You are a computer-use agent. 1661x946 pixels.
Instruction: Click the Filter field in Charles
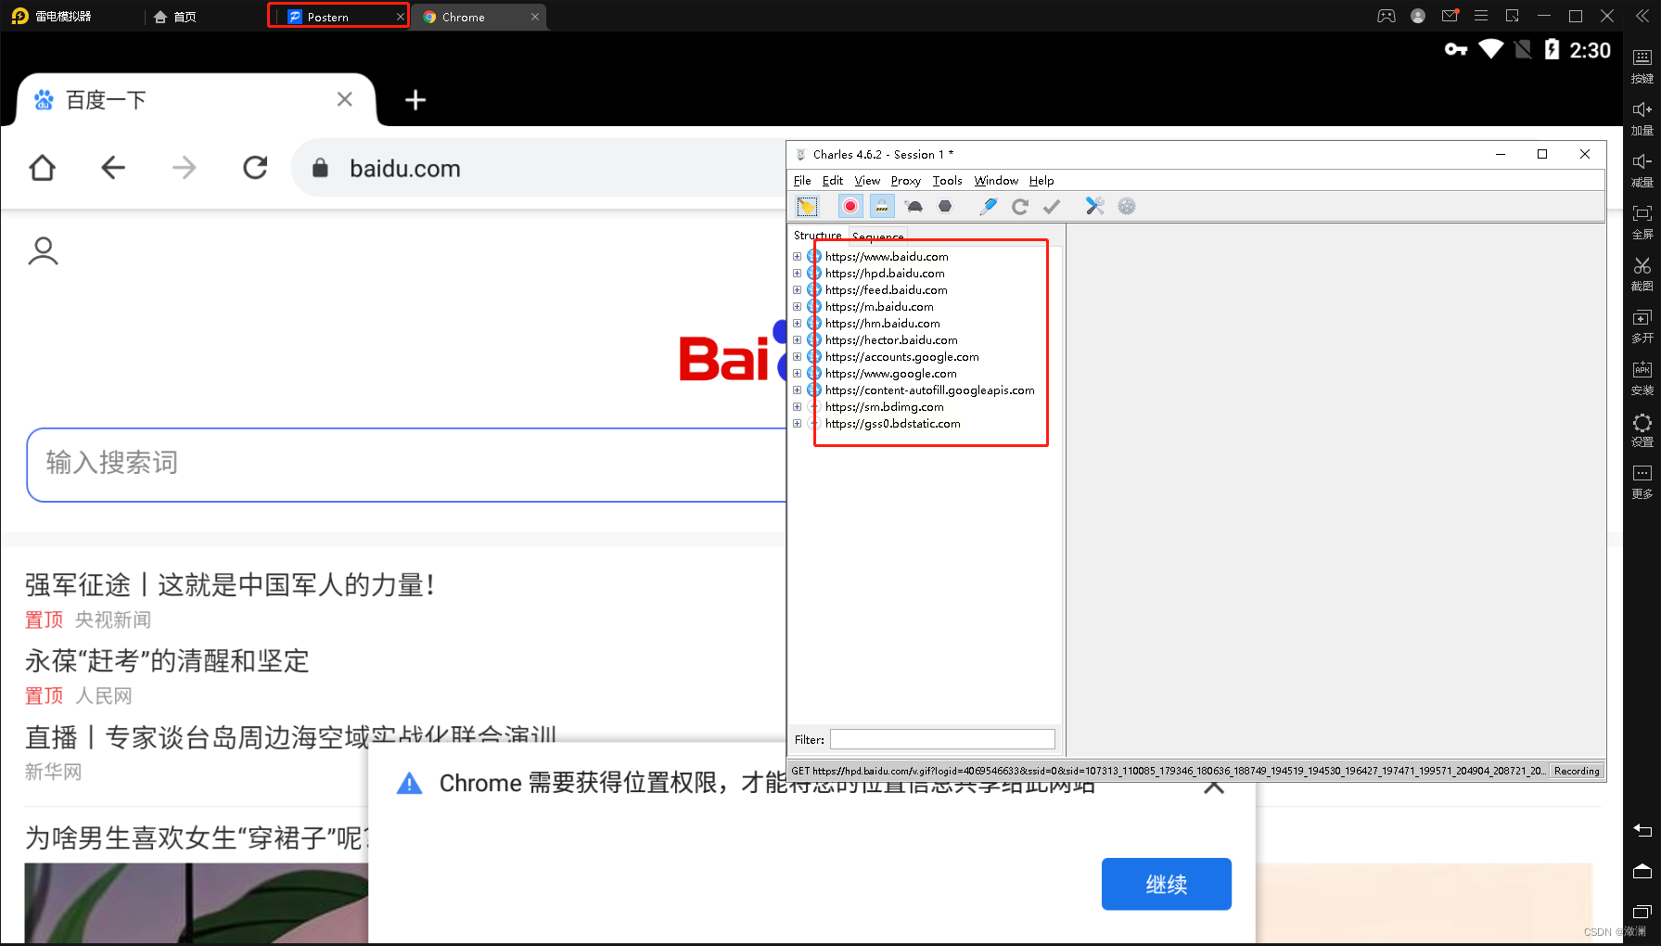(942, 739)
